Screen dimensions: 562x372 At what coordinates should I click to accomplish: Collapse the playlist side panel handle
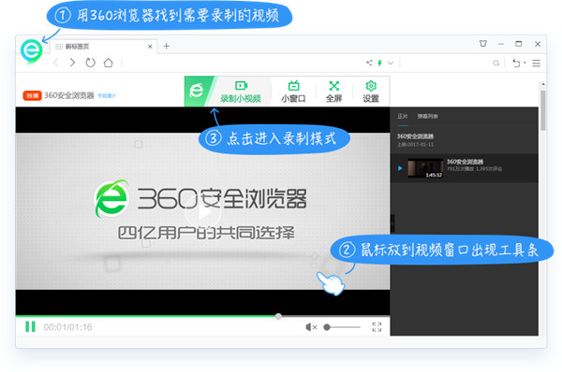coord(392,223)
